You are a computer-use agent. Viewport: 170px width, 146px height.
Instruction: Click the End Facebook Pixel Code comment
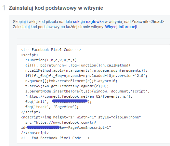click(55, 138)
